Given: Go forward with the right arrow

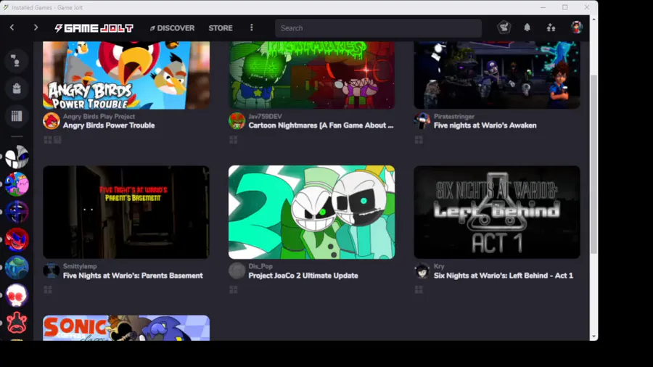Looking at the screenshot, I should tap(36, 28).
